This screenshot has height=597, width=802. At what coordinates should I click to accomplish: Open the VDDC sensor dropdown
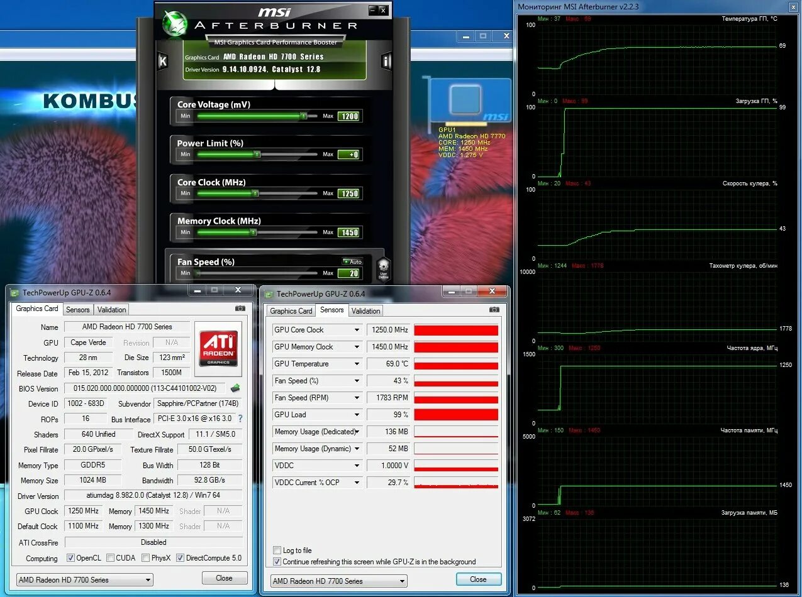357,466
